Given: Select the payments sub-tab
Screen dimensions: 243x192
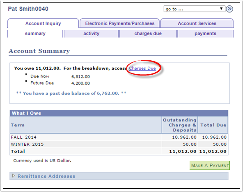Looking at the screenshot, I should 205,34.
